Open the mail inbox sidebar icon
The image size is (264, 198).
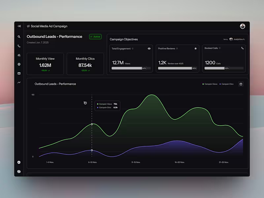click(19, 73)
